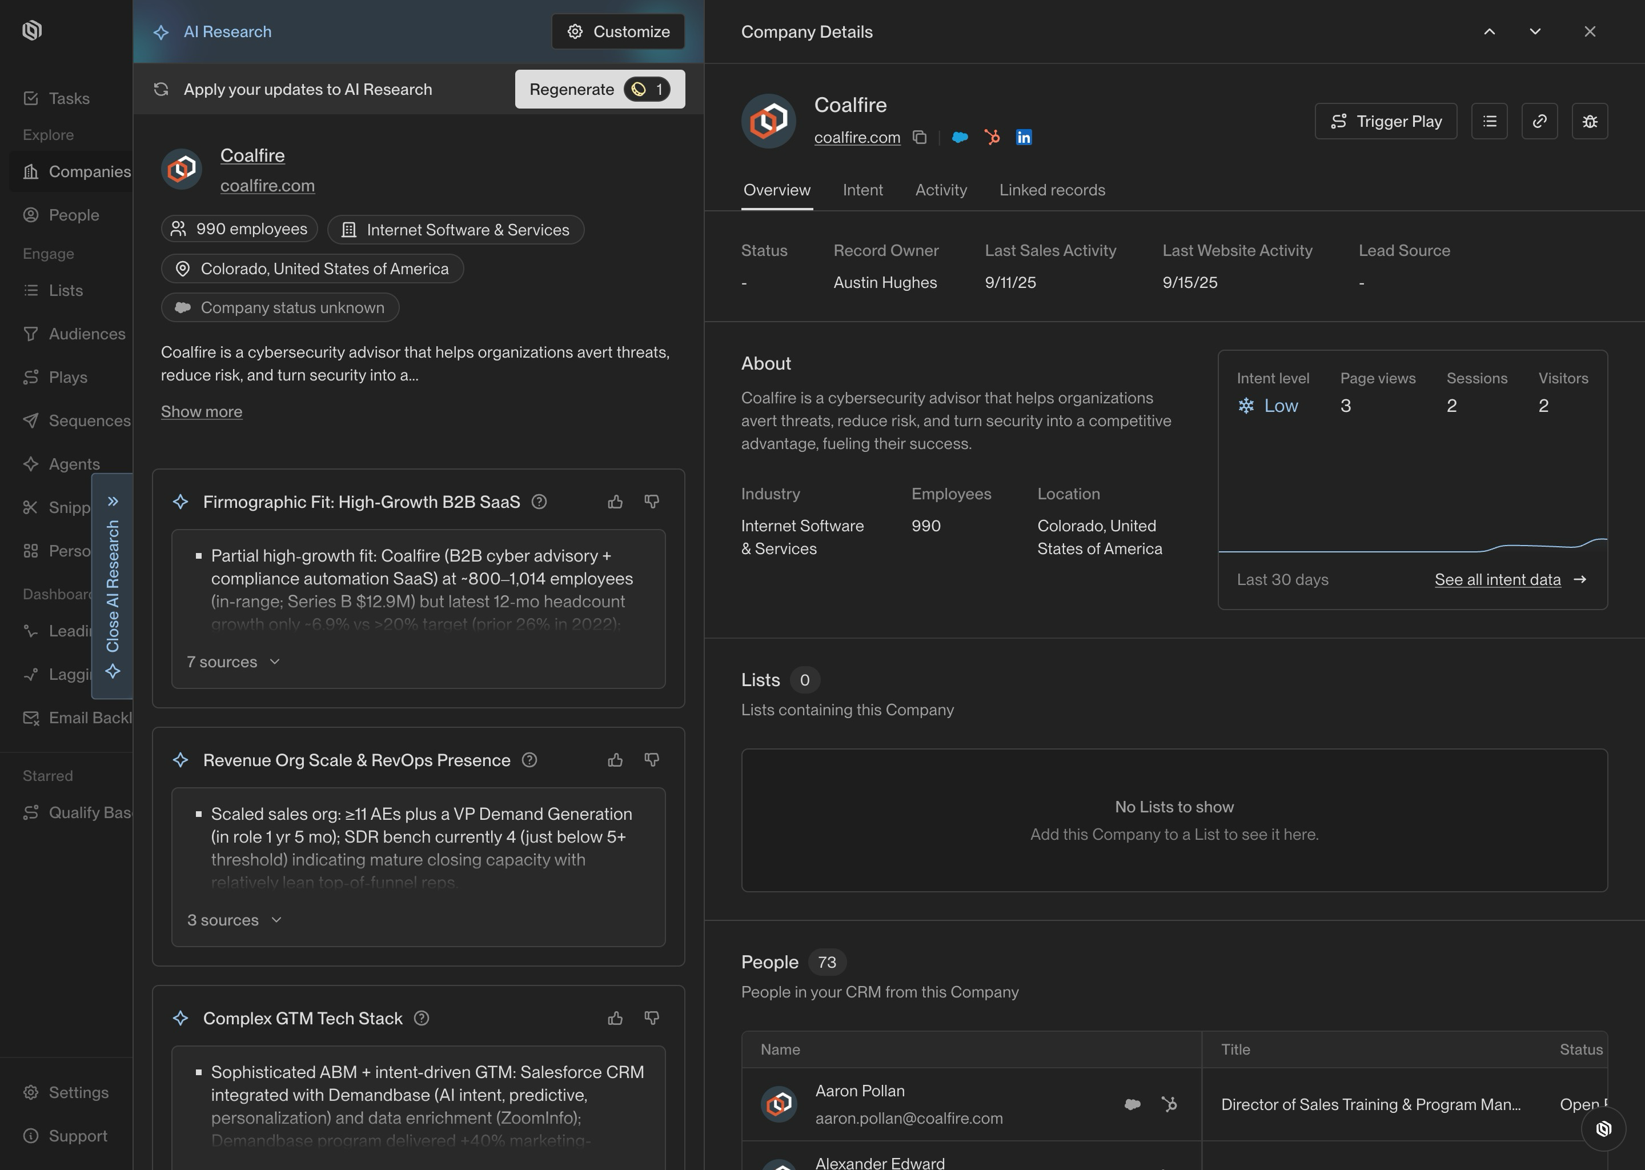The width and height of the screenshot is (1645, 1170).
Task: Switch to the Activity tab
Action: (x=941, y=190)
